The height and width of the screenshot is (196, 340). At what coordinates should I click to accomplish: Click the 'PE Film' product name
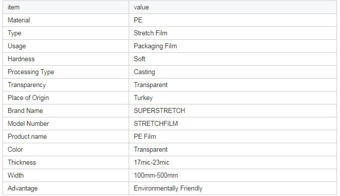pos(145,136)
